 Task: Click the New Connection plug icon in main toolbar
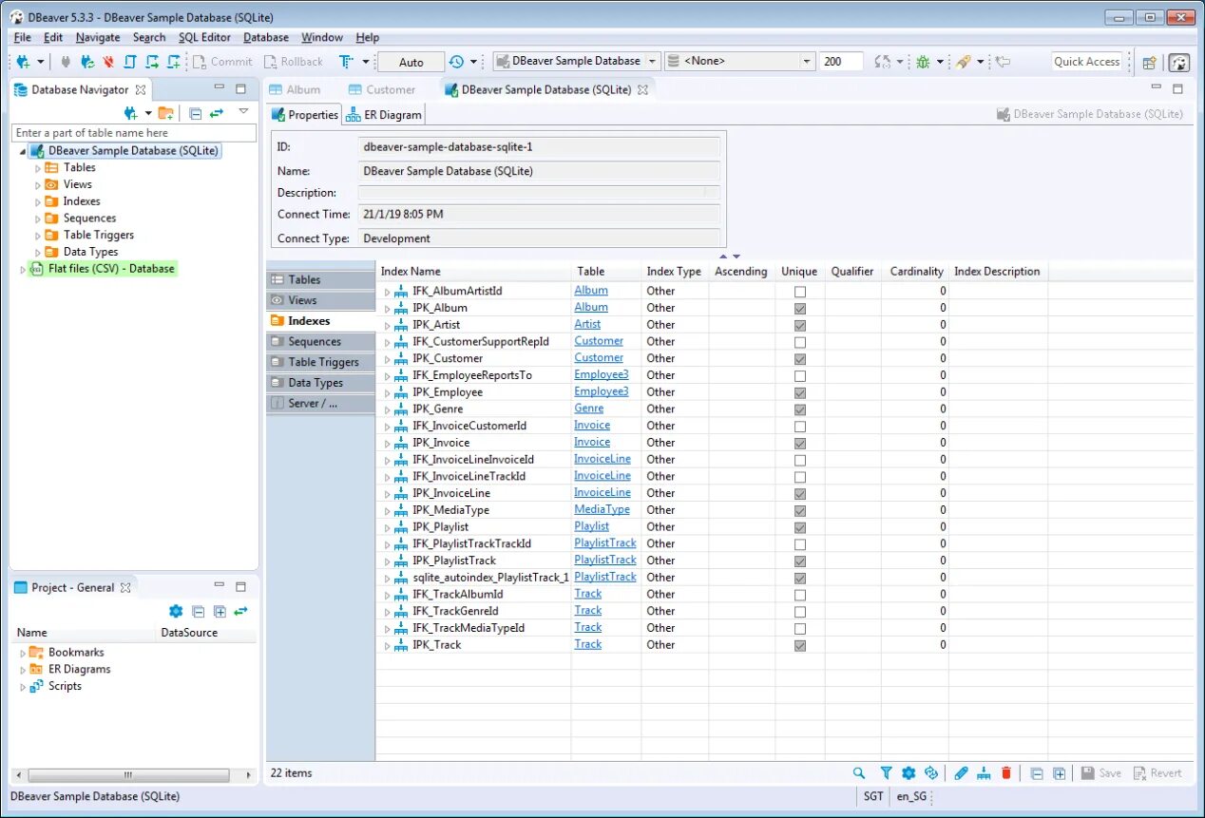coord(23,62)
